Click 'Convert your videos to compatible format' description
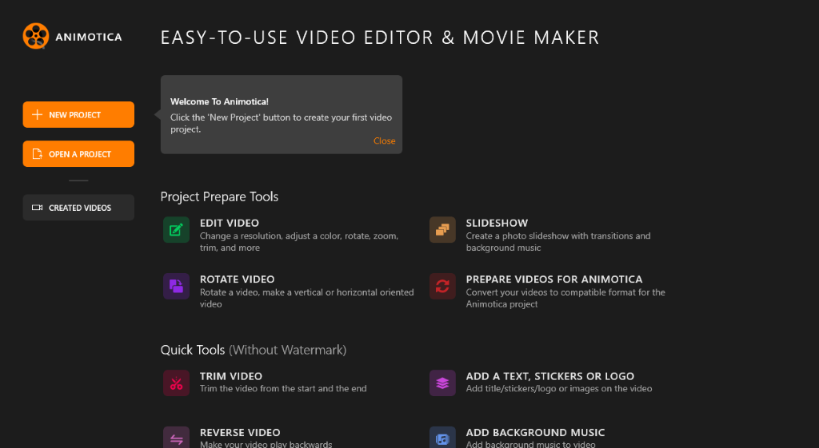The height and width of the screenshot is (448, 819). (565, 298)
